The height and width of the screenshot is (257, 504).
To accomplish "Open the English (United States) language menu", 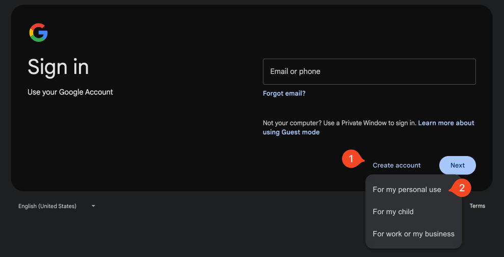I will [x=47, y=206].
